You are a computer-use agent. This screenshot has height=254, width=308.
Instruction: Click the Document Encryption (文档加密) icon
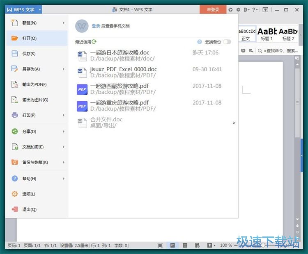(x=15, y=147)
